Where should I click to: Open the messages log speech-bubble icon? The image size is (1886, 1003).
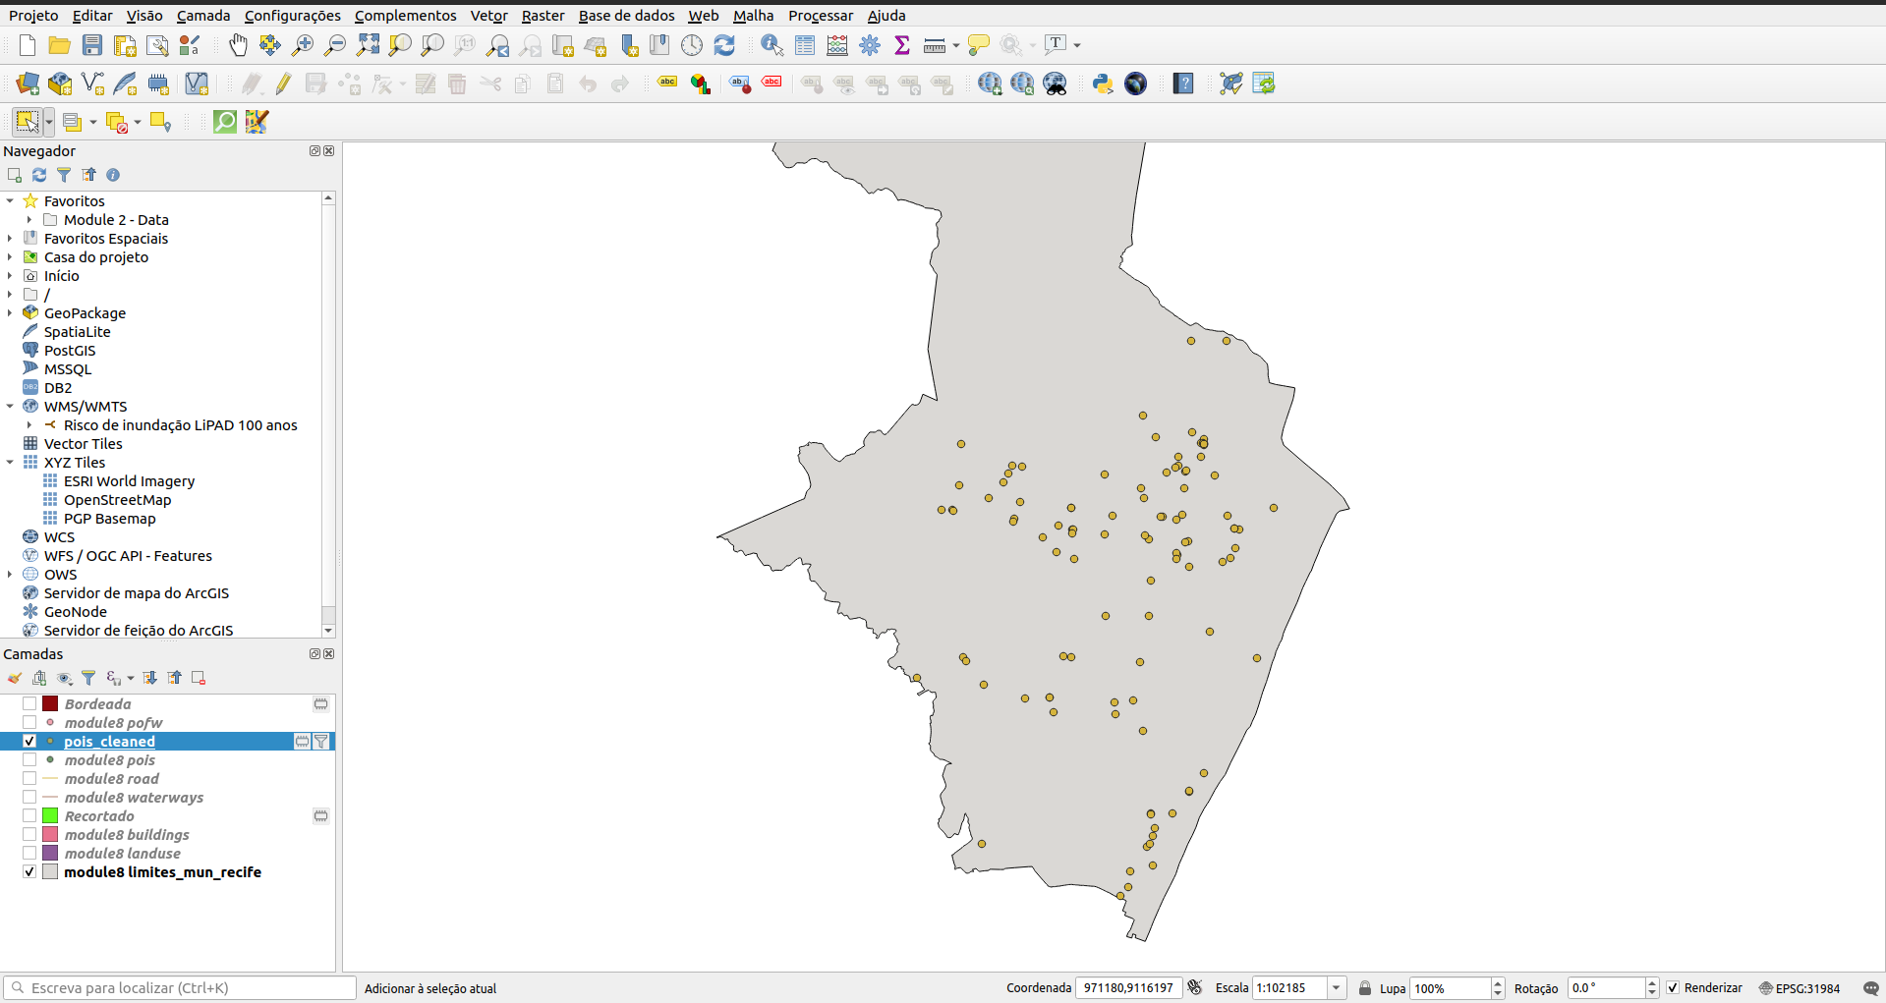point(1871,988)
